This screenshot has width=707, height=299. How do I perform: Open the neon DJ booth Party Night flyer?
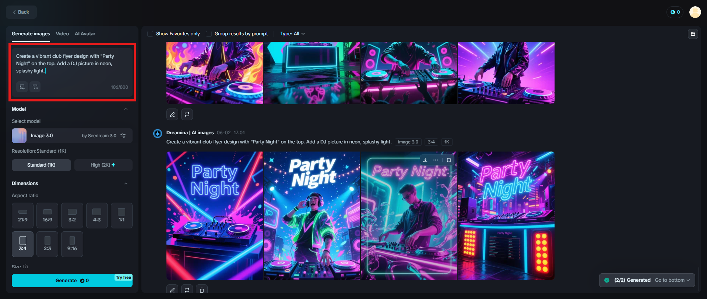click(506, 216)
